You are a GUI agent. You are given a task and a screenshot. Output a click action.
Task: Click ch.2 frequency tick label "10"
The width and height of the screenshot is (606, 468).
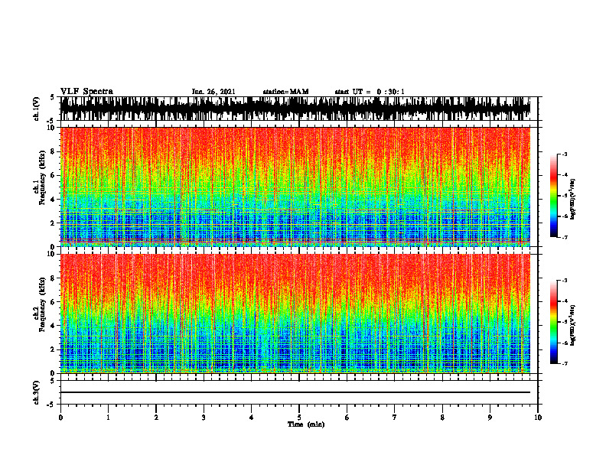coord(52,254)
